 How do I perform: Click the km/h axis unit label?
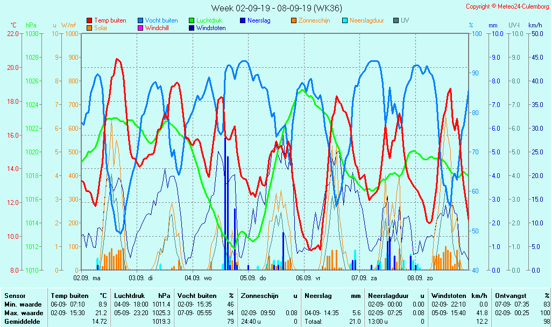[535, 25]
